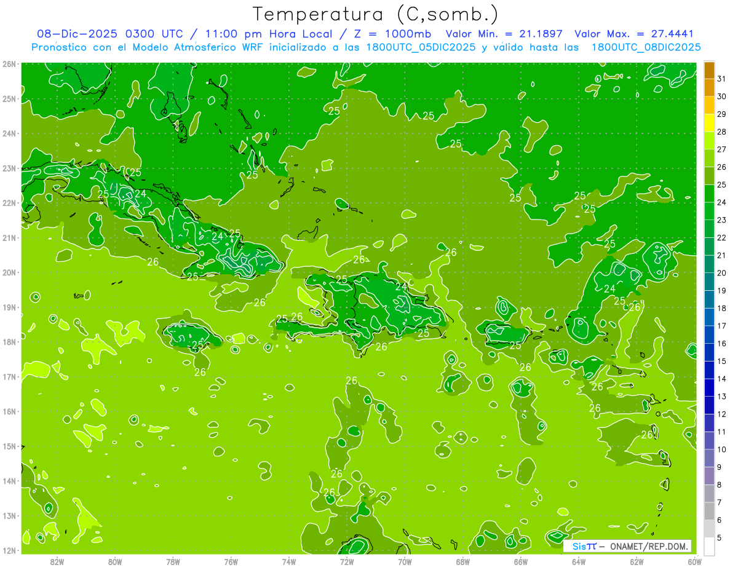Click latitude axis label "12N"
Image resolution: width=738 pixels, height=570 pixels.
(x=9, y=550)
